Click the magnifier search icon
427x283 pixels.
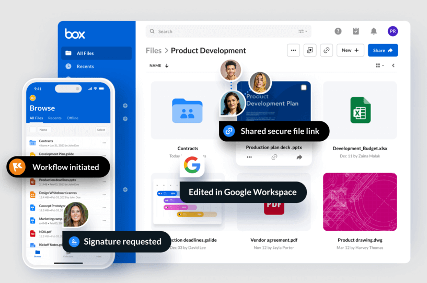pyautogui.click(x=152, y=31)
